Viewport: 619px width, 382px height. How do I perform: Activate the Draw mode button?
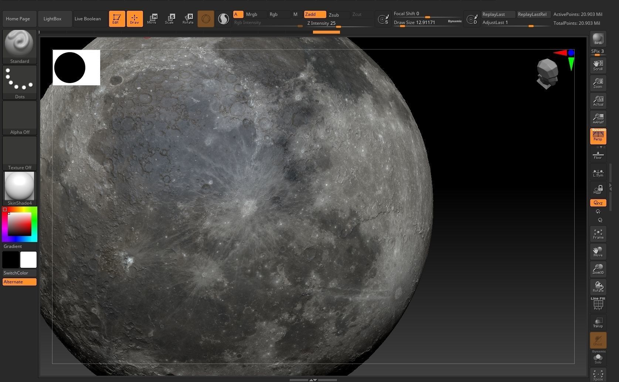[135, 19]
